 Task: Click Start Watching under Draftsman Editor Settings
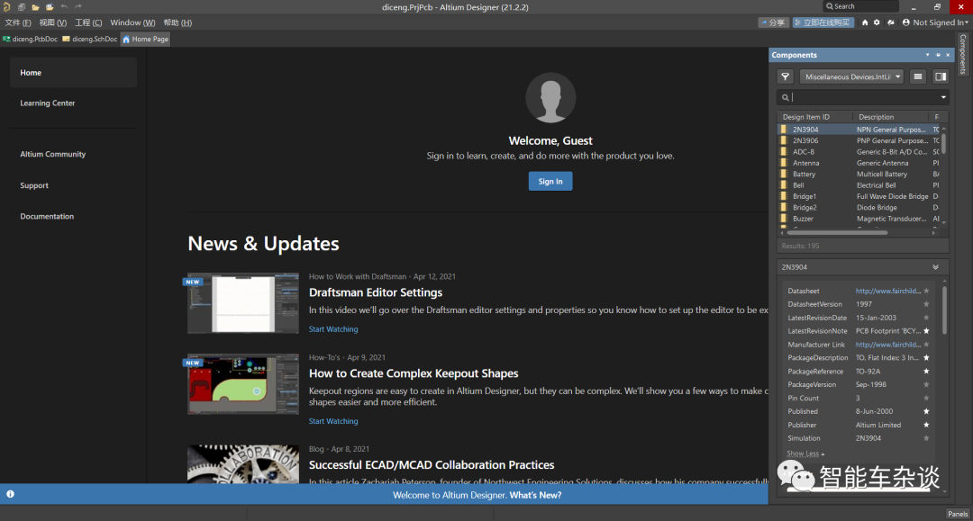click(x=333, y=329)
